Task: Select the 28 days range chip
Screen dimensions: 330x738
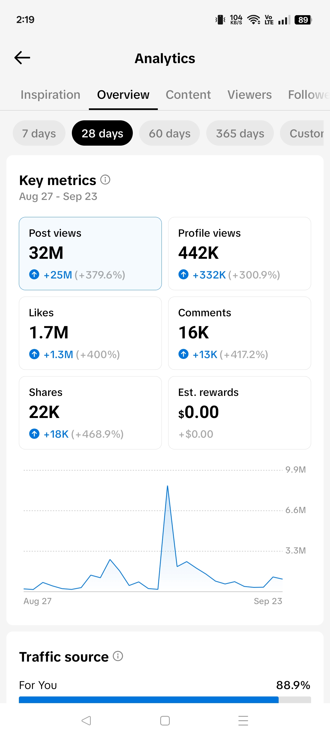Action: 102,133
